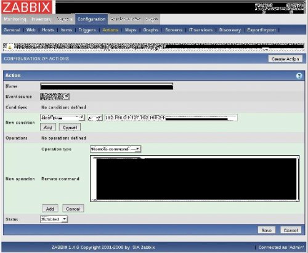Open the condition type dropdown
Viewport: 308px width, 253px height.
62,118
